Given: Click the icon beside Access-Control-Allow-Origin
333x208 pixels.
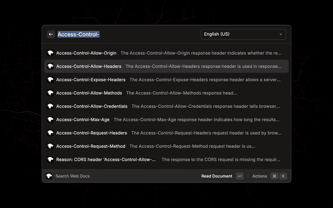Looking at the screenshot, I should click(50, 53).
